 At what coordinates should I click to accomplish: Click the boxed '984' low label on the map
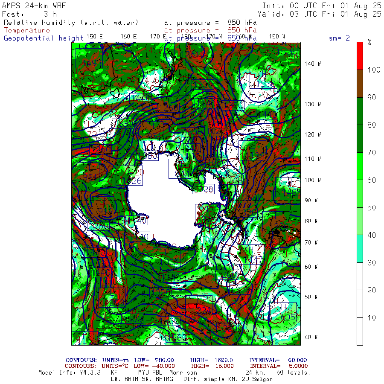click(88, 172)
